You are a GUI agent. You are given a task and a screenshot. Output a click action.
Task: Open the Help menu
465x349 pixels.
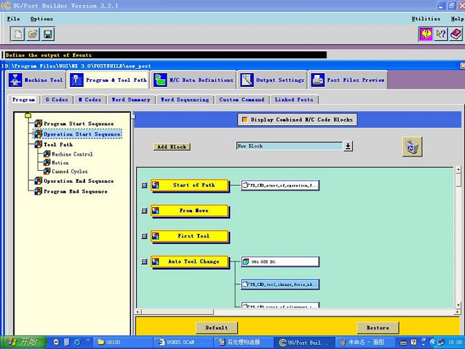coord(457,19)
